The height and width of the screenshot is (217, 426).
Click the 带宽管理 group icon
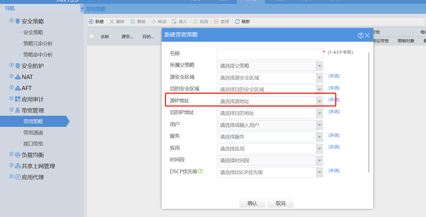click(18, 110)
